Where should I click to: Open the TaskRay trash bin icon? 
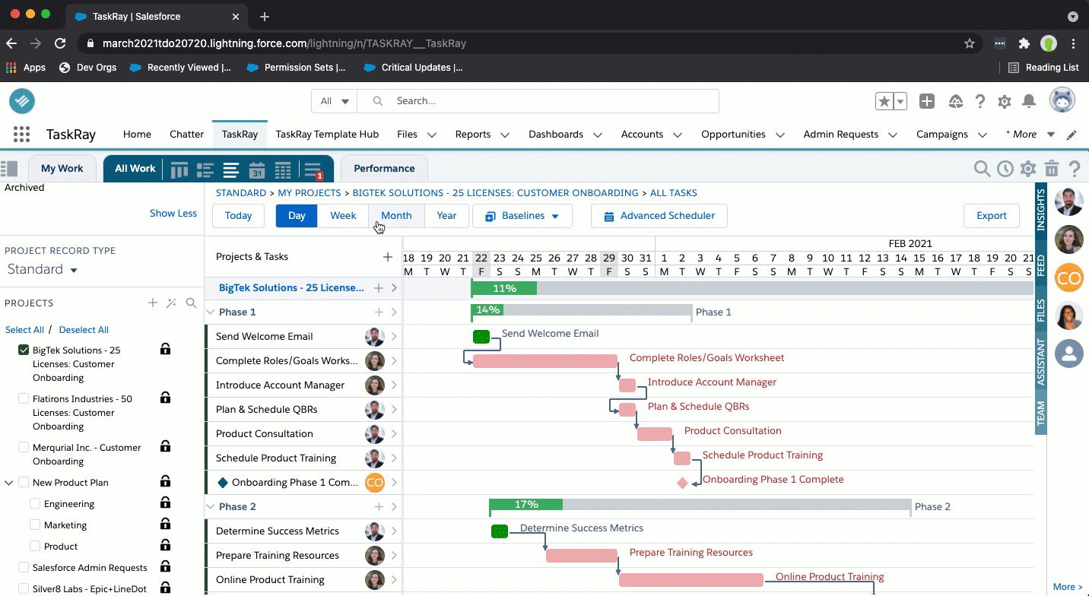coord(1052,169)
